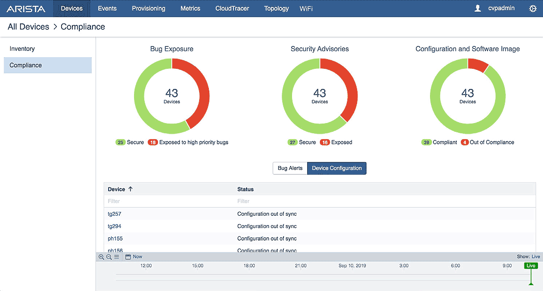
Task: Select Compliance in the left sidebar
Action: (25, 65)
